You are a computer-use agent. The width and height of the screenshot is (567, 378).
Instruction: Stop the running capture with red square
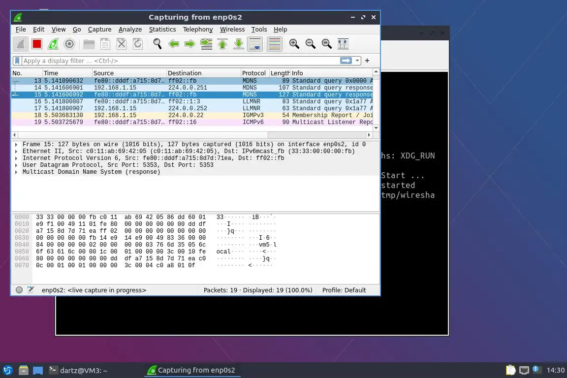click(37, 44)
